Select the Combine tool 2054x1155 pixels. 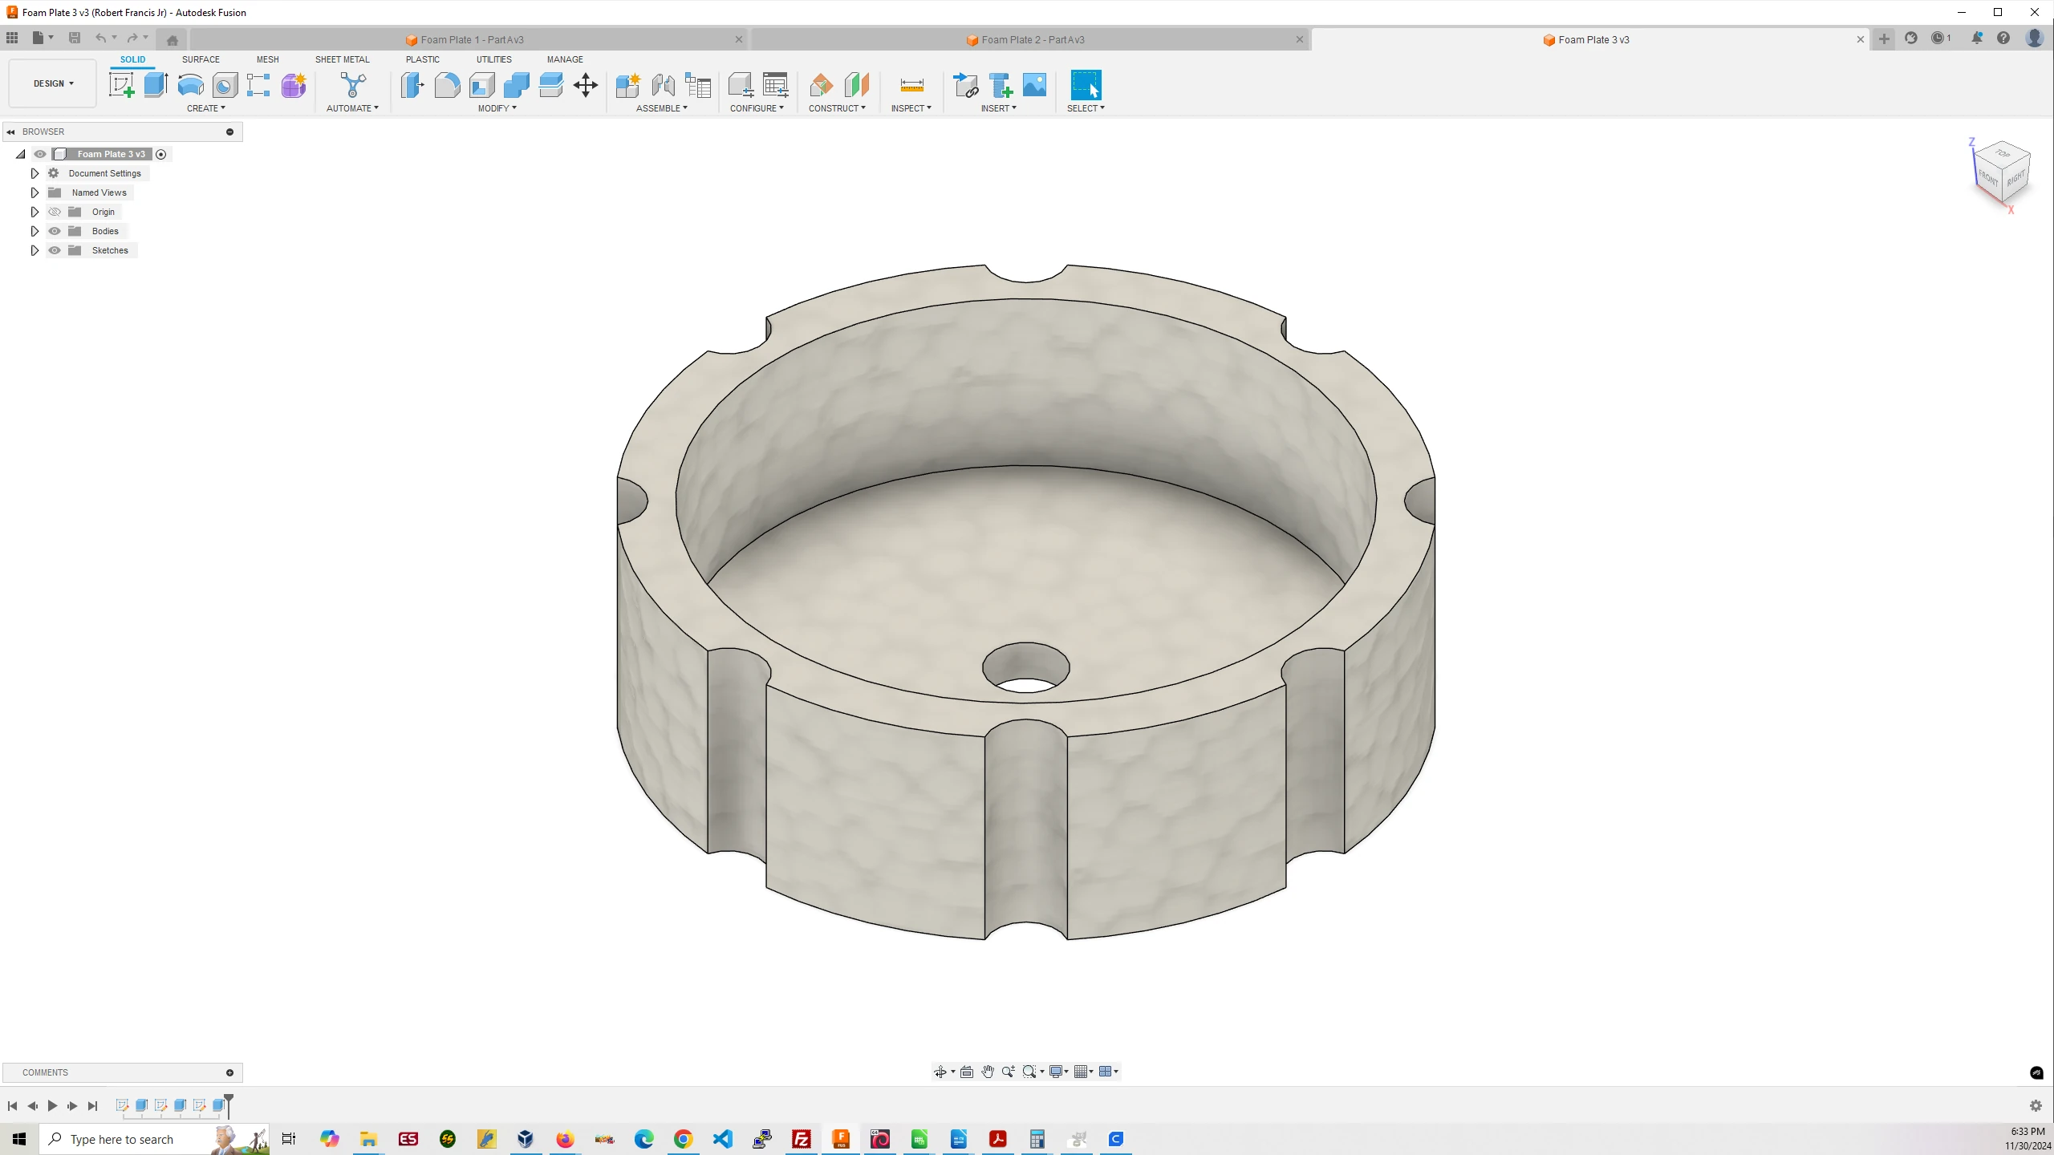coord(516,85)
